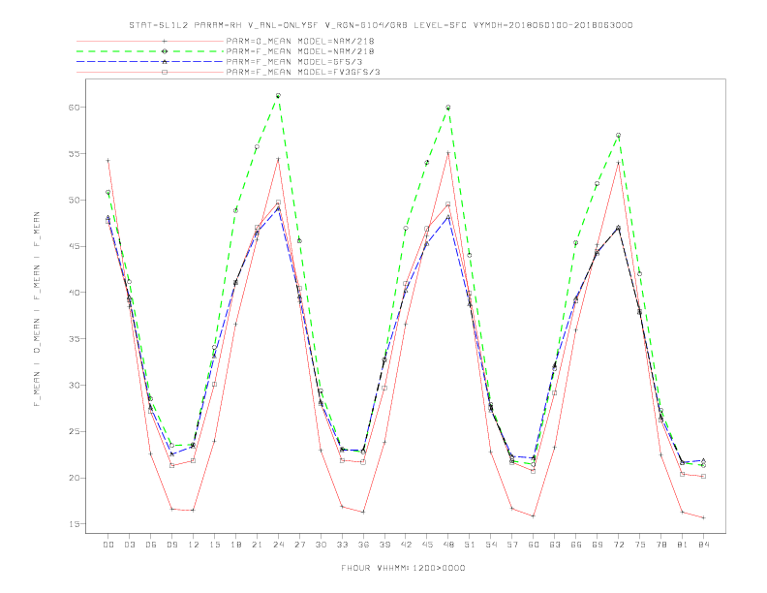Viewport: 767px width, 593px height.
Task: Click the x-axis tick label 36
Action: [x=363, y=545]
